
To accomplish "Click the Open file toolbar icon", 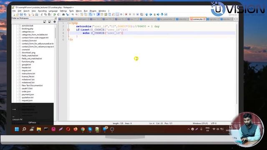I will pos(17,15).
